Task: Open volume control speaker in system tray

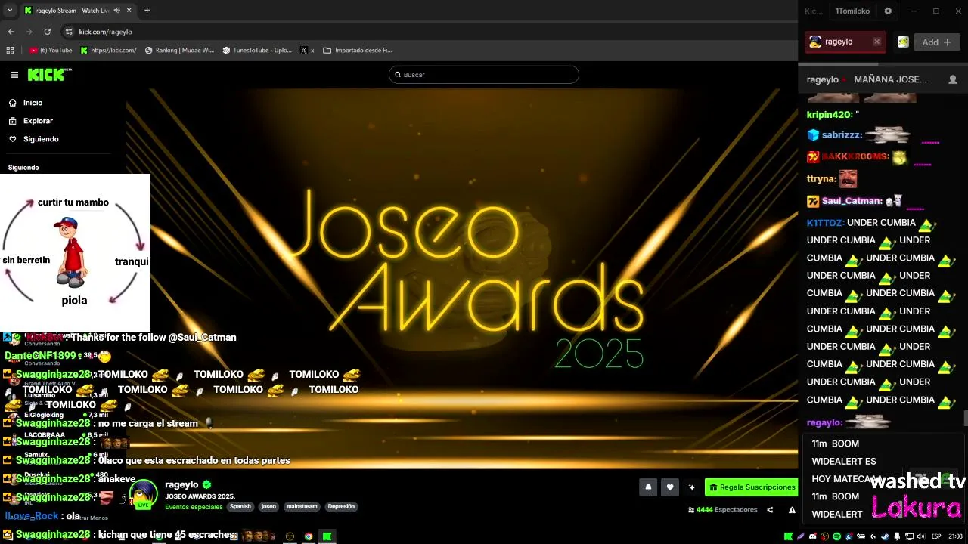Action: (920, 536)
